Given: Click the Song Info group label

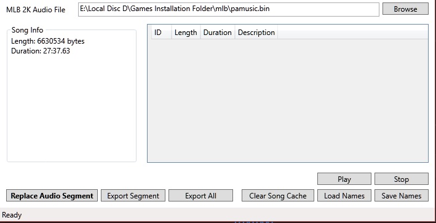Looking at the screenshot, I should 27,30.
